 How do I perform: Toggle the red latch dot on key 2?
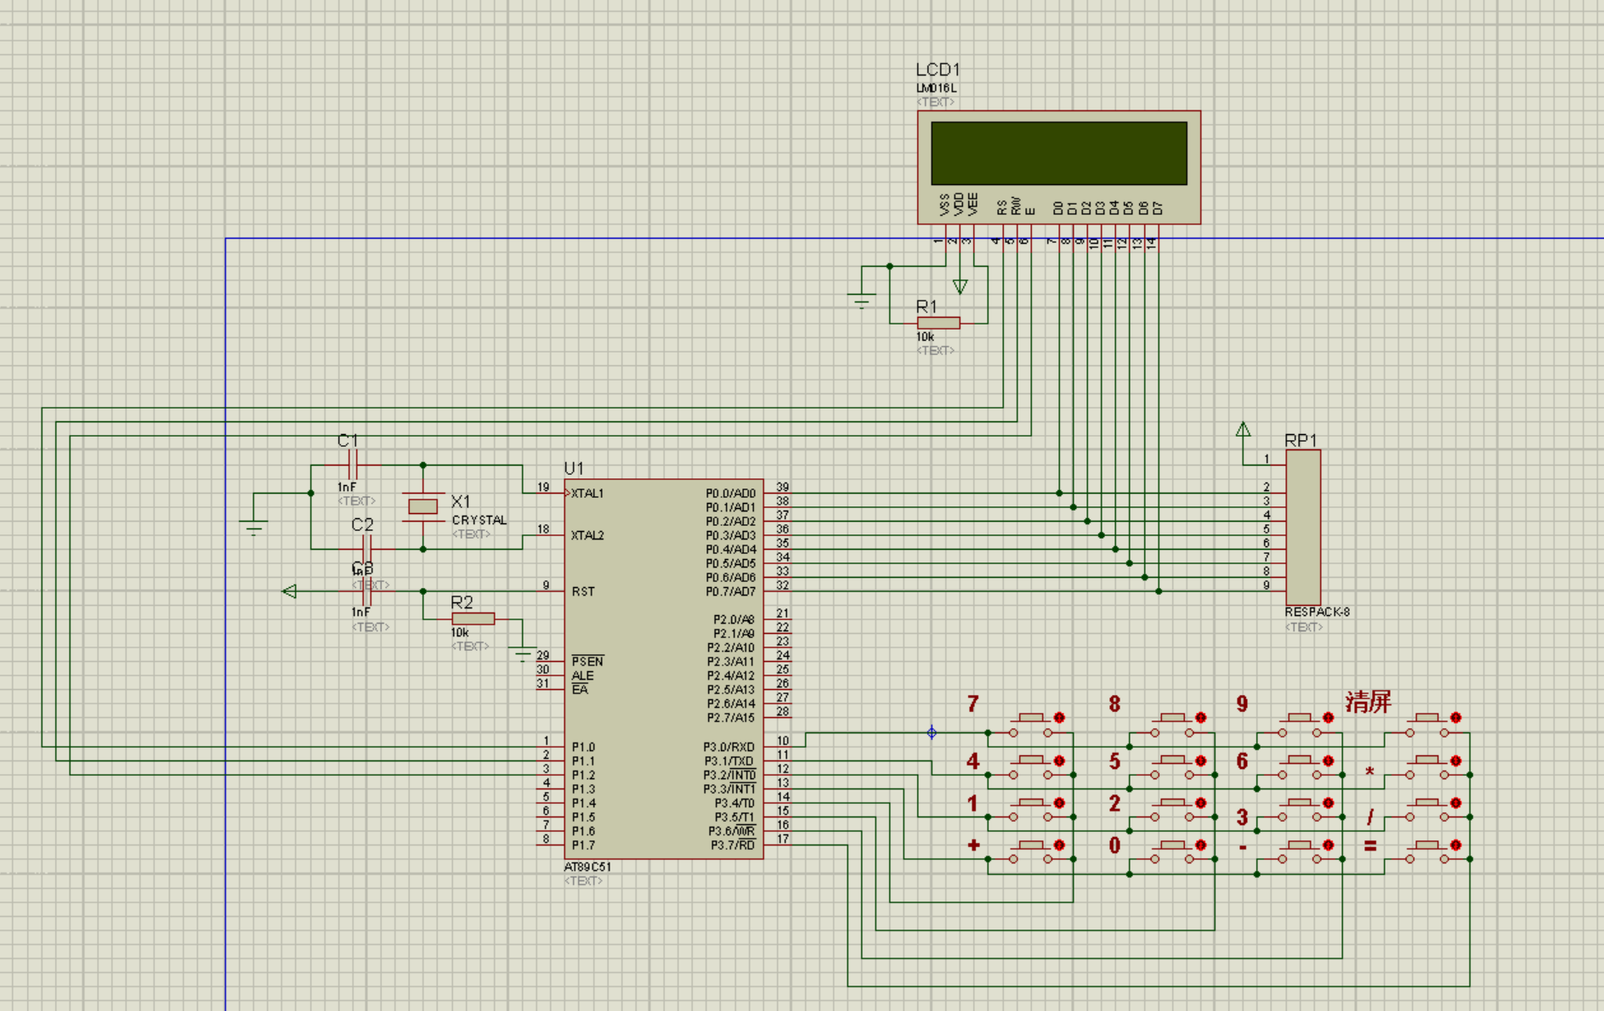pos(1201,803)
